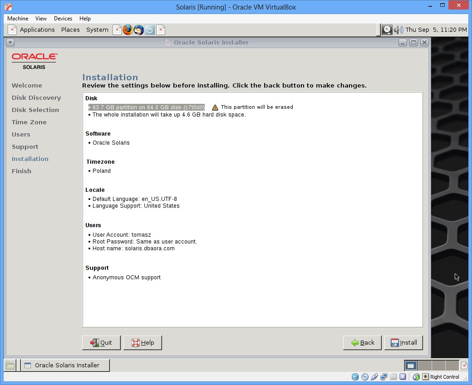Click the warning triangle beside partition erase notice

pos(215,107)
